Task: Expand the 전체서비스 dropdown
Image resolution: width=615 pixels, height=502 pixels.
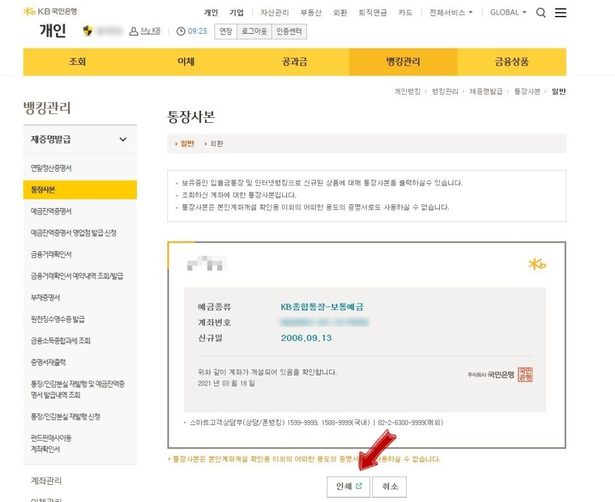Action: click(x=451, y=13)
